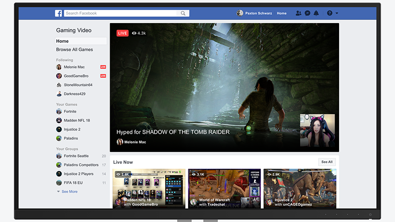The height and width of the screenshot is (222, 395).
Task: Click Fortnite Seattle group icon
Action: [x=59, y=156]
